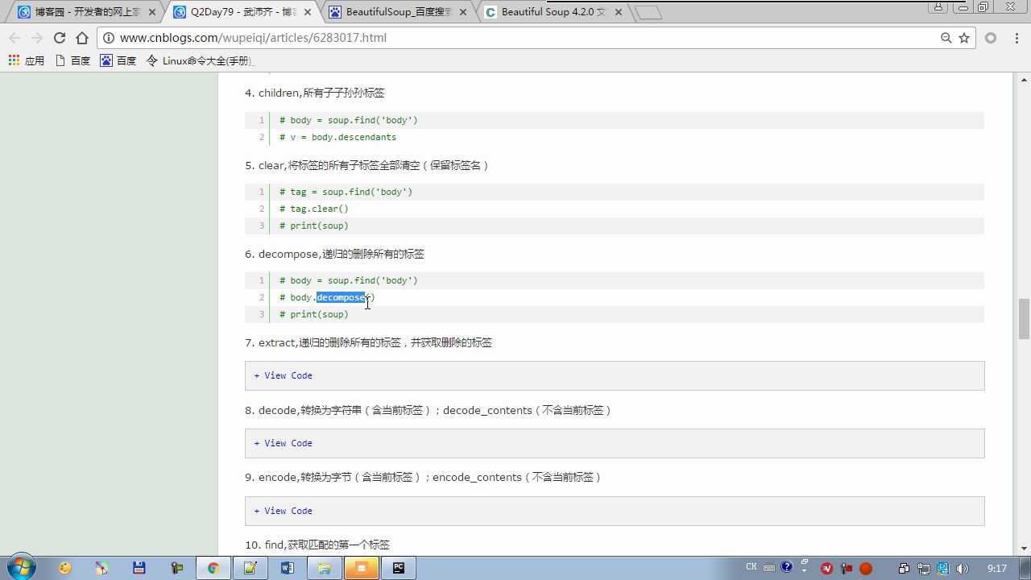The height and width of the screenshot is (580, 1031).
Task: Open the file explorer taskbar icon
Action: point(325,568)
